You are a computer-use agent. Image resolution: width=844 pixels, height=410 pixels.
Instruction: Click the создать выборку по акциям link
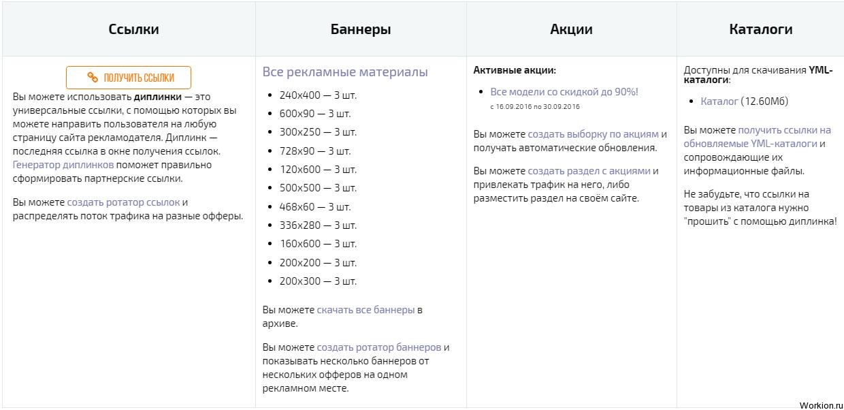[x=593, y=134]
